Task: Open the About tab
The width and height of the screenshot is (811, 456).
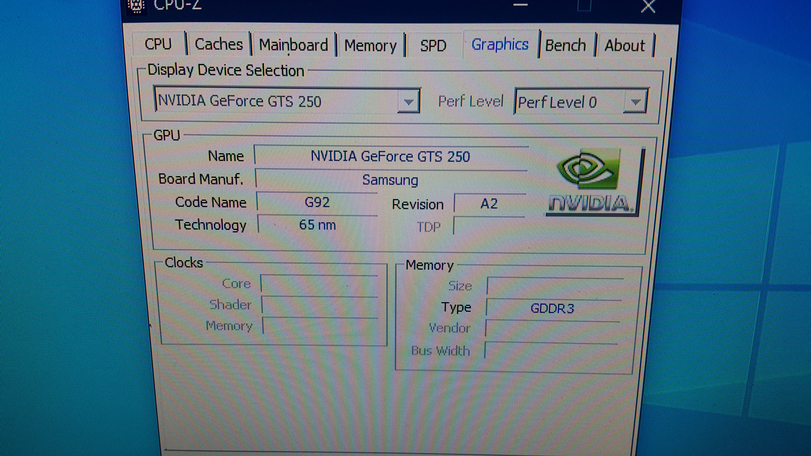Action: click(x=624, y=46)
